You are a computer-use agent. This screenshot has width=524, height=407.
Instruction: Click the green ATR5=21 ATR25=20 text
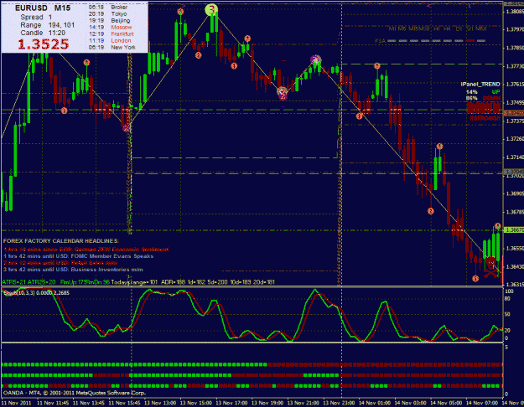click(x=29, y=282)
